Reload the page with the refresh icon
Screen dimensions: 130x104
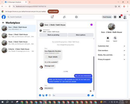tap(10, 6)
